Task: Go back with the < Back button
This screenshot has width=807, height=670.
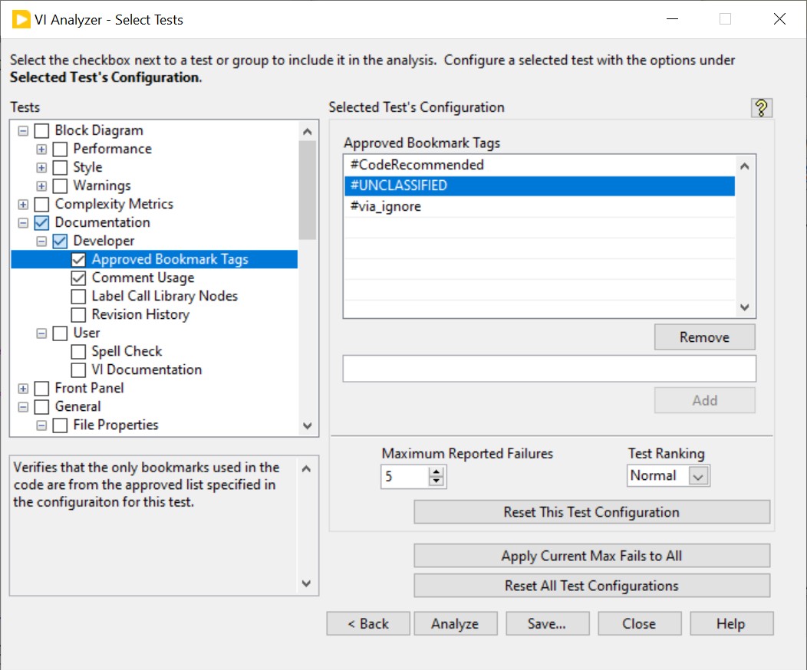Action: 368,623
